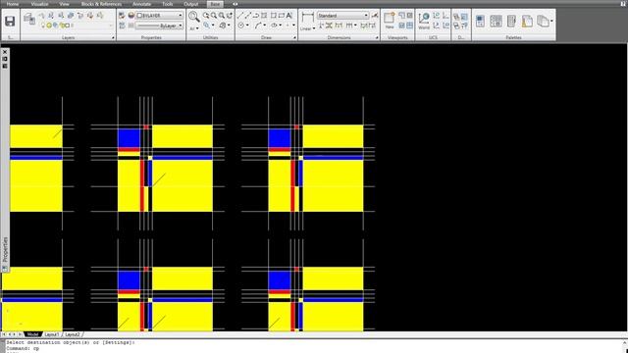The height and width of the screenshot is (353, 628).
Task: Expand the Layers panel arrow
Action: [x=113, y=37]
